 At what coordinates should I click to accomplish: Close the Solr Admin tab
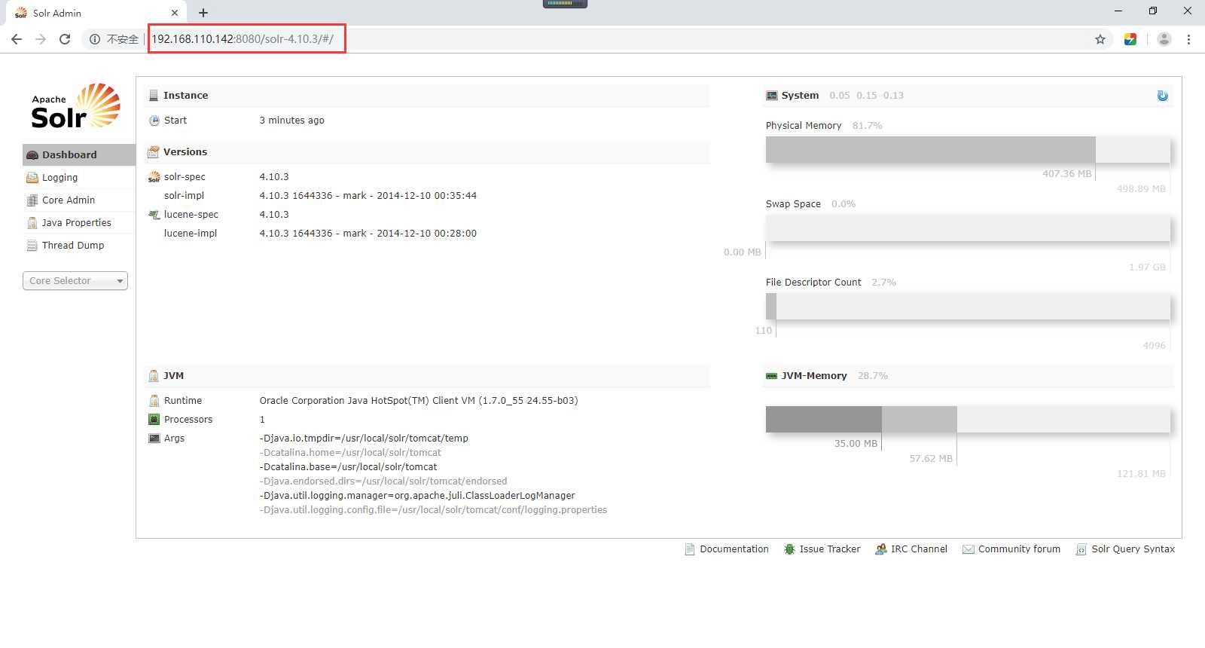click(175, 13)
